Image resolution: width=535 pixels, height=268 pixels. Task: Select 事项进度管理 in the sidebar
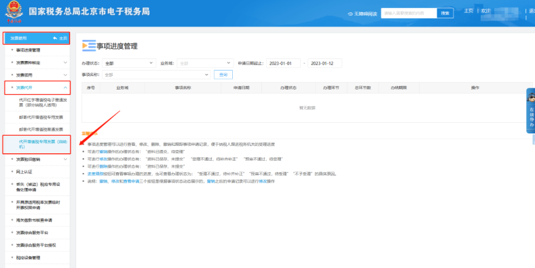coord(28,50)
